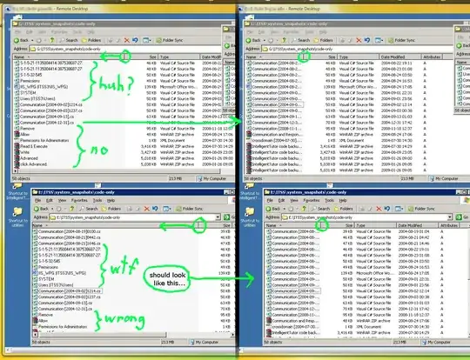Click Back in right desktop's E: window
Image resolution: width=470 pixels, height=360 pixels.
coord(273,209)
